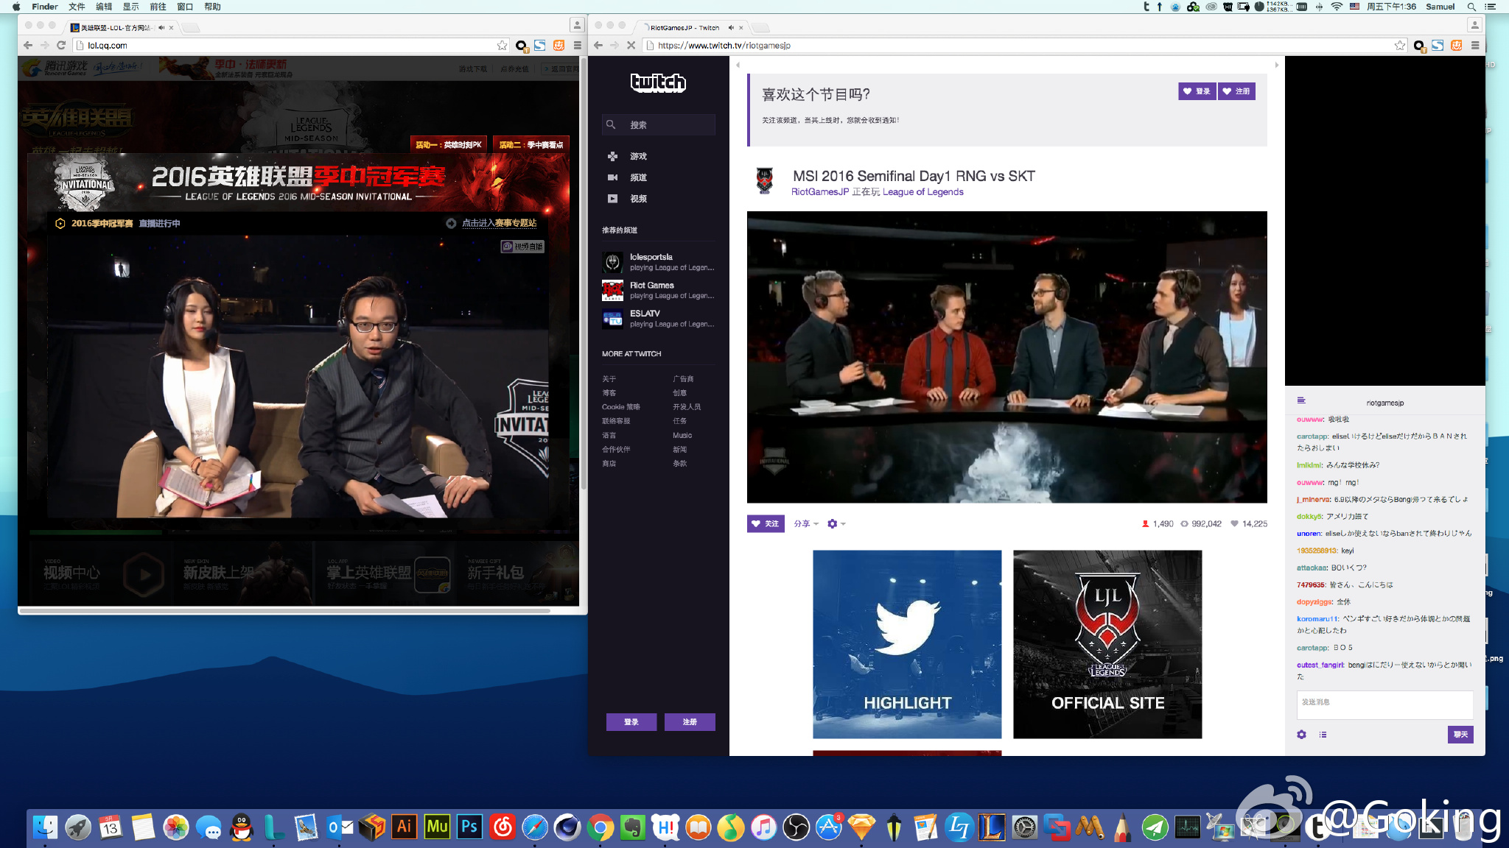Open Adobe Muse in the Dock

(x=437, y=827)
